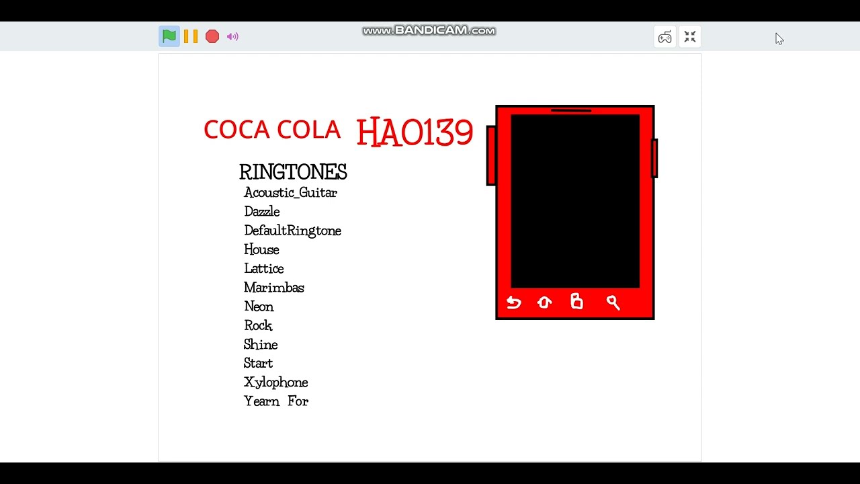
Task: Tap the phone's back arrow button
Action: click(x=514, y=302)
